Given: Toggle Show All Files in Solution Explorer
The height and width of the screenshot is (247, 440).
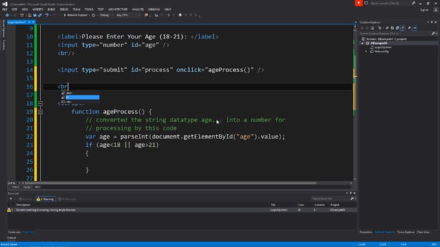Looking at the screenshot, I should (397, 28).
